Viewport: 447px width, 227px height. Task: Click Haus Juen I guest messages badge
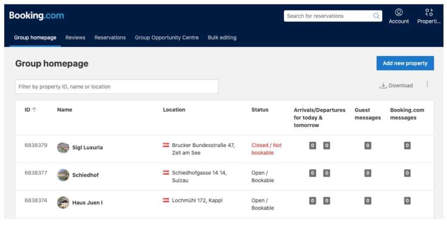point(367,201)
